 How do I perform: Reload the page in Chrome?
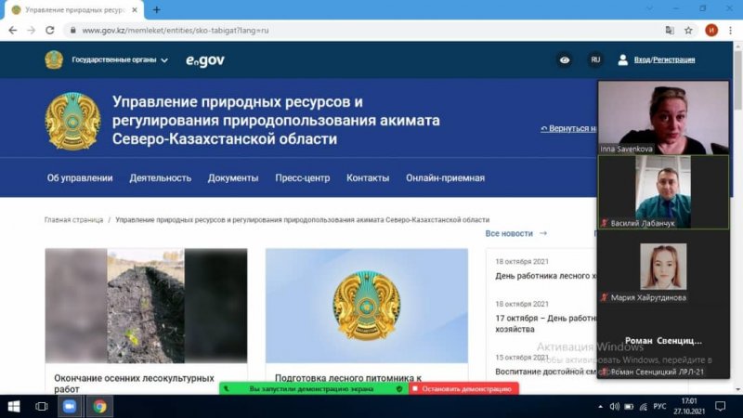coord(51,30)
